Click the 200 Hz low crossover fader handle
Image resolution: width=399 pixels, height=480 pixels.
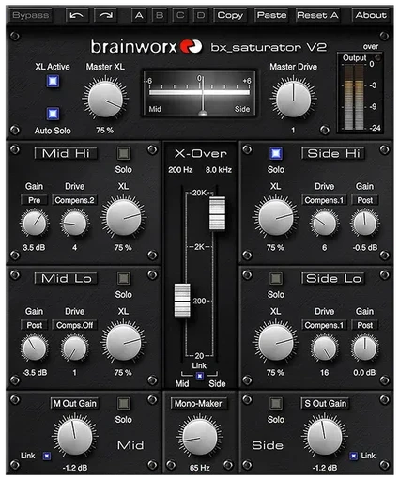point(182,301)
